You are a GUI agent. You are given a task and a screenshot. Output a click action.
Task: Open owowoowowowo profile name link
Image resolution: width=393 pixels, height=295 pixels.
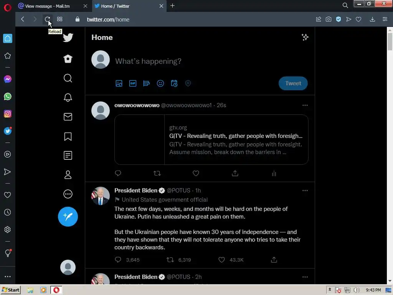coord(137,105)
